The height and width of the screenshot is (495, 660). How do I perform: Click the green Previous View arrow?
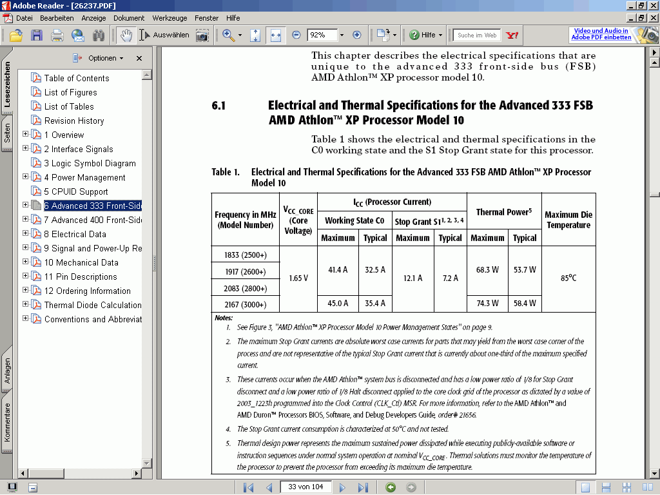click(391, 487)
